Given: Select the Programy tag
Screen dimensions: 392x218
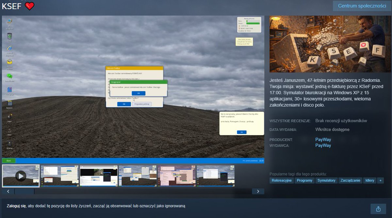Looking at the screenshot, I should 304,180.
